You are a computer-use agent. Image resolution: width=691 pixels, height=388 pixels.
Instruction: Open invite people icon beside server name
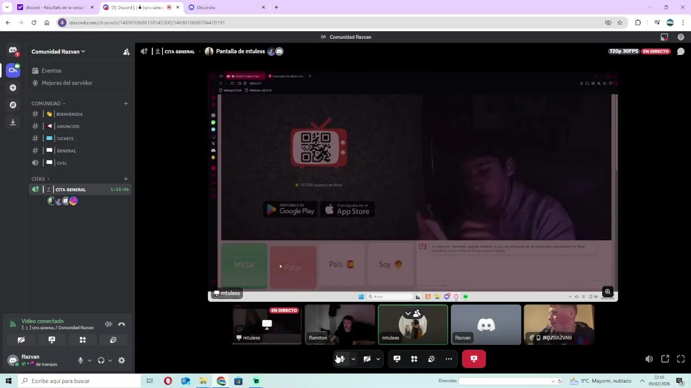[126, 52]
